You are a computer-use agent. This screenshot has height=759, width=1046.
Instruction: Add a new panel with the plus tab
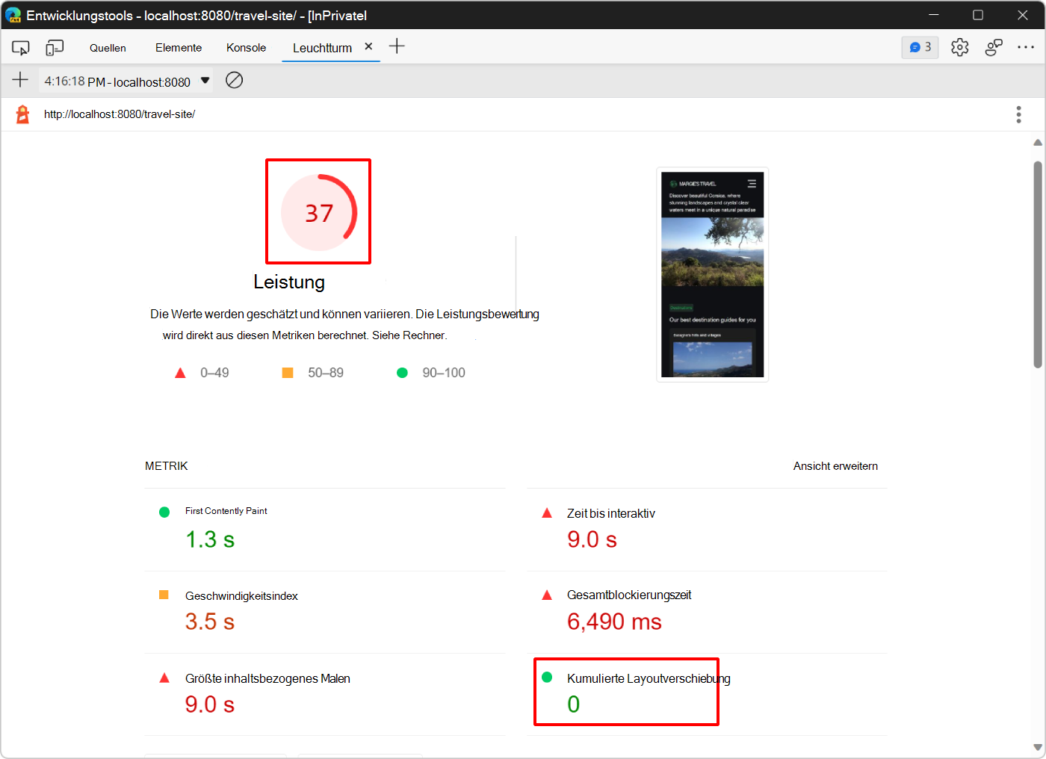(397, 46)
